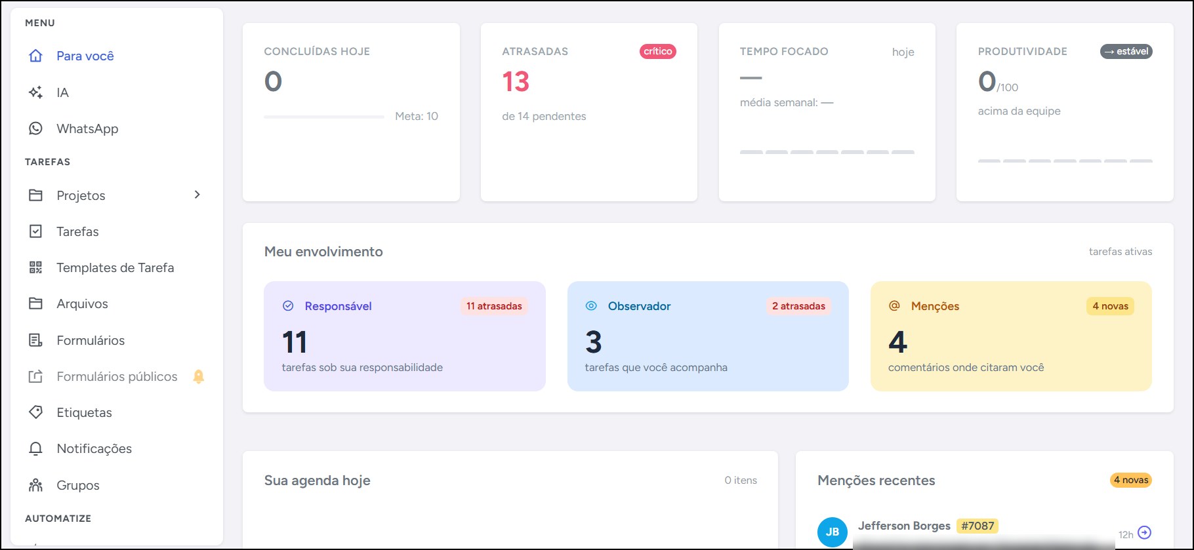Click the Arquivos folder icon
This screenshot has height=550, width=1194.
click(35, 304)
